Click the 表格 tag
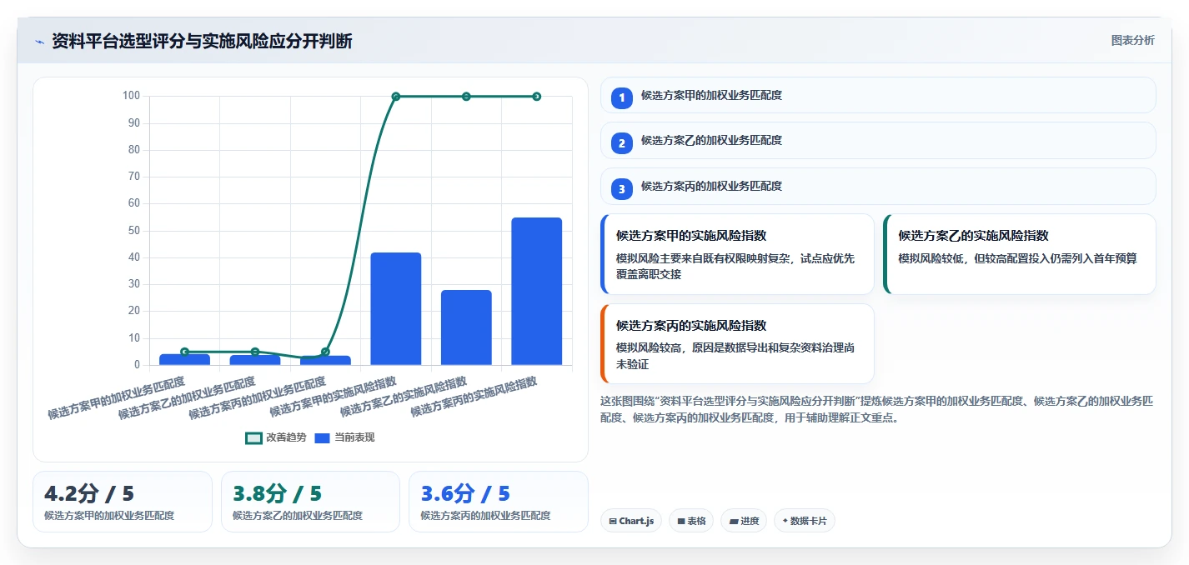The height and width of the screenshot is (565, 1189). click(x=691, y=521)
